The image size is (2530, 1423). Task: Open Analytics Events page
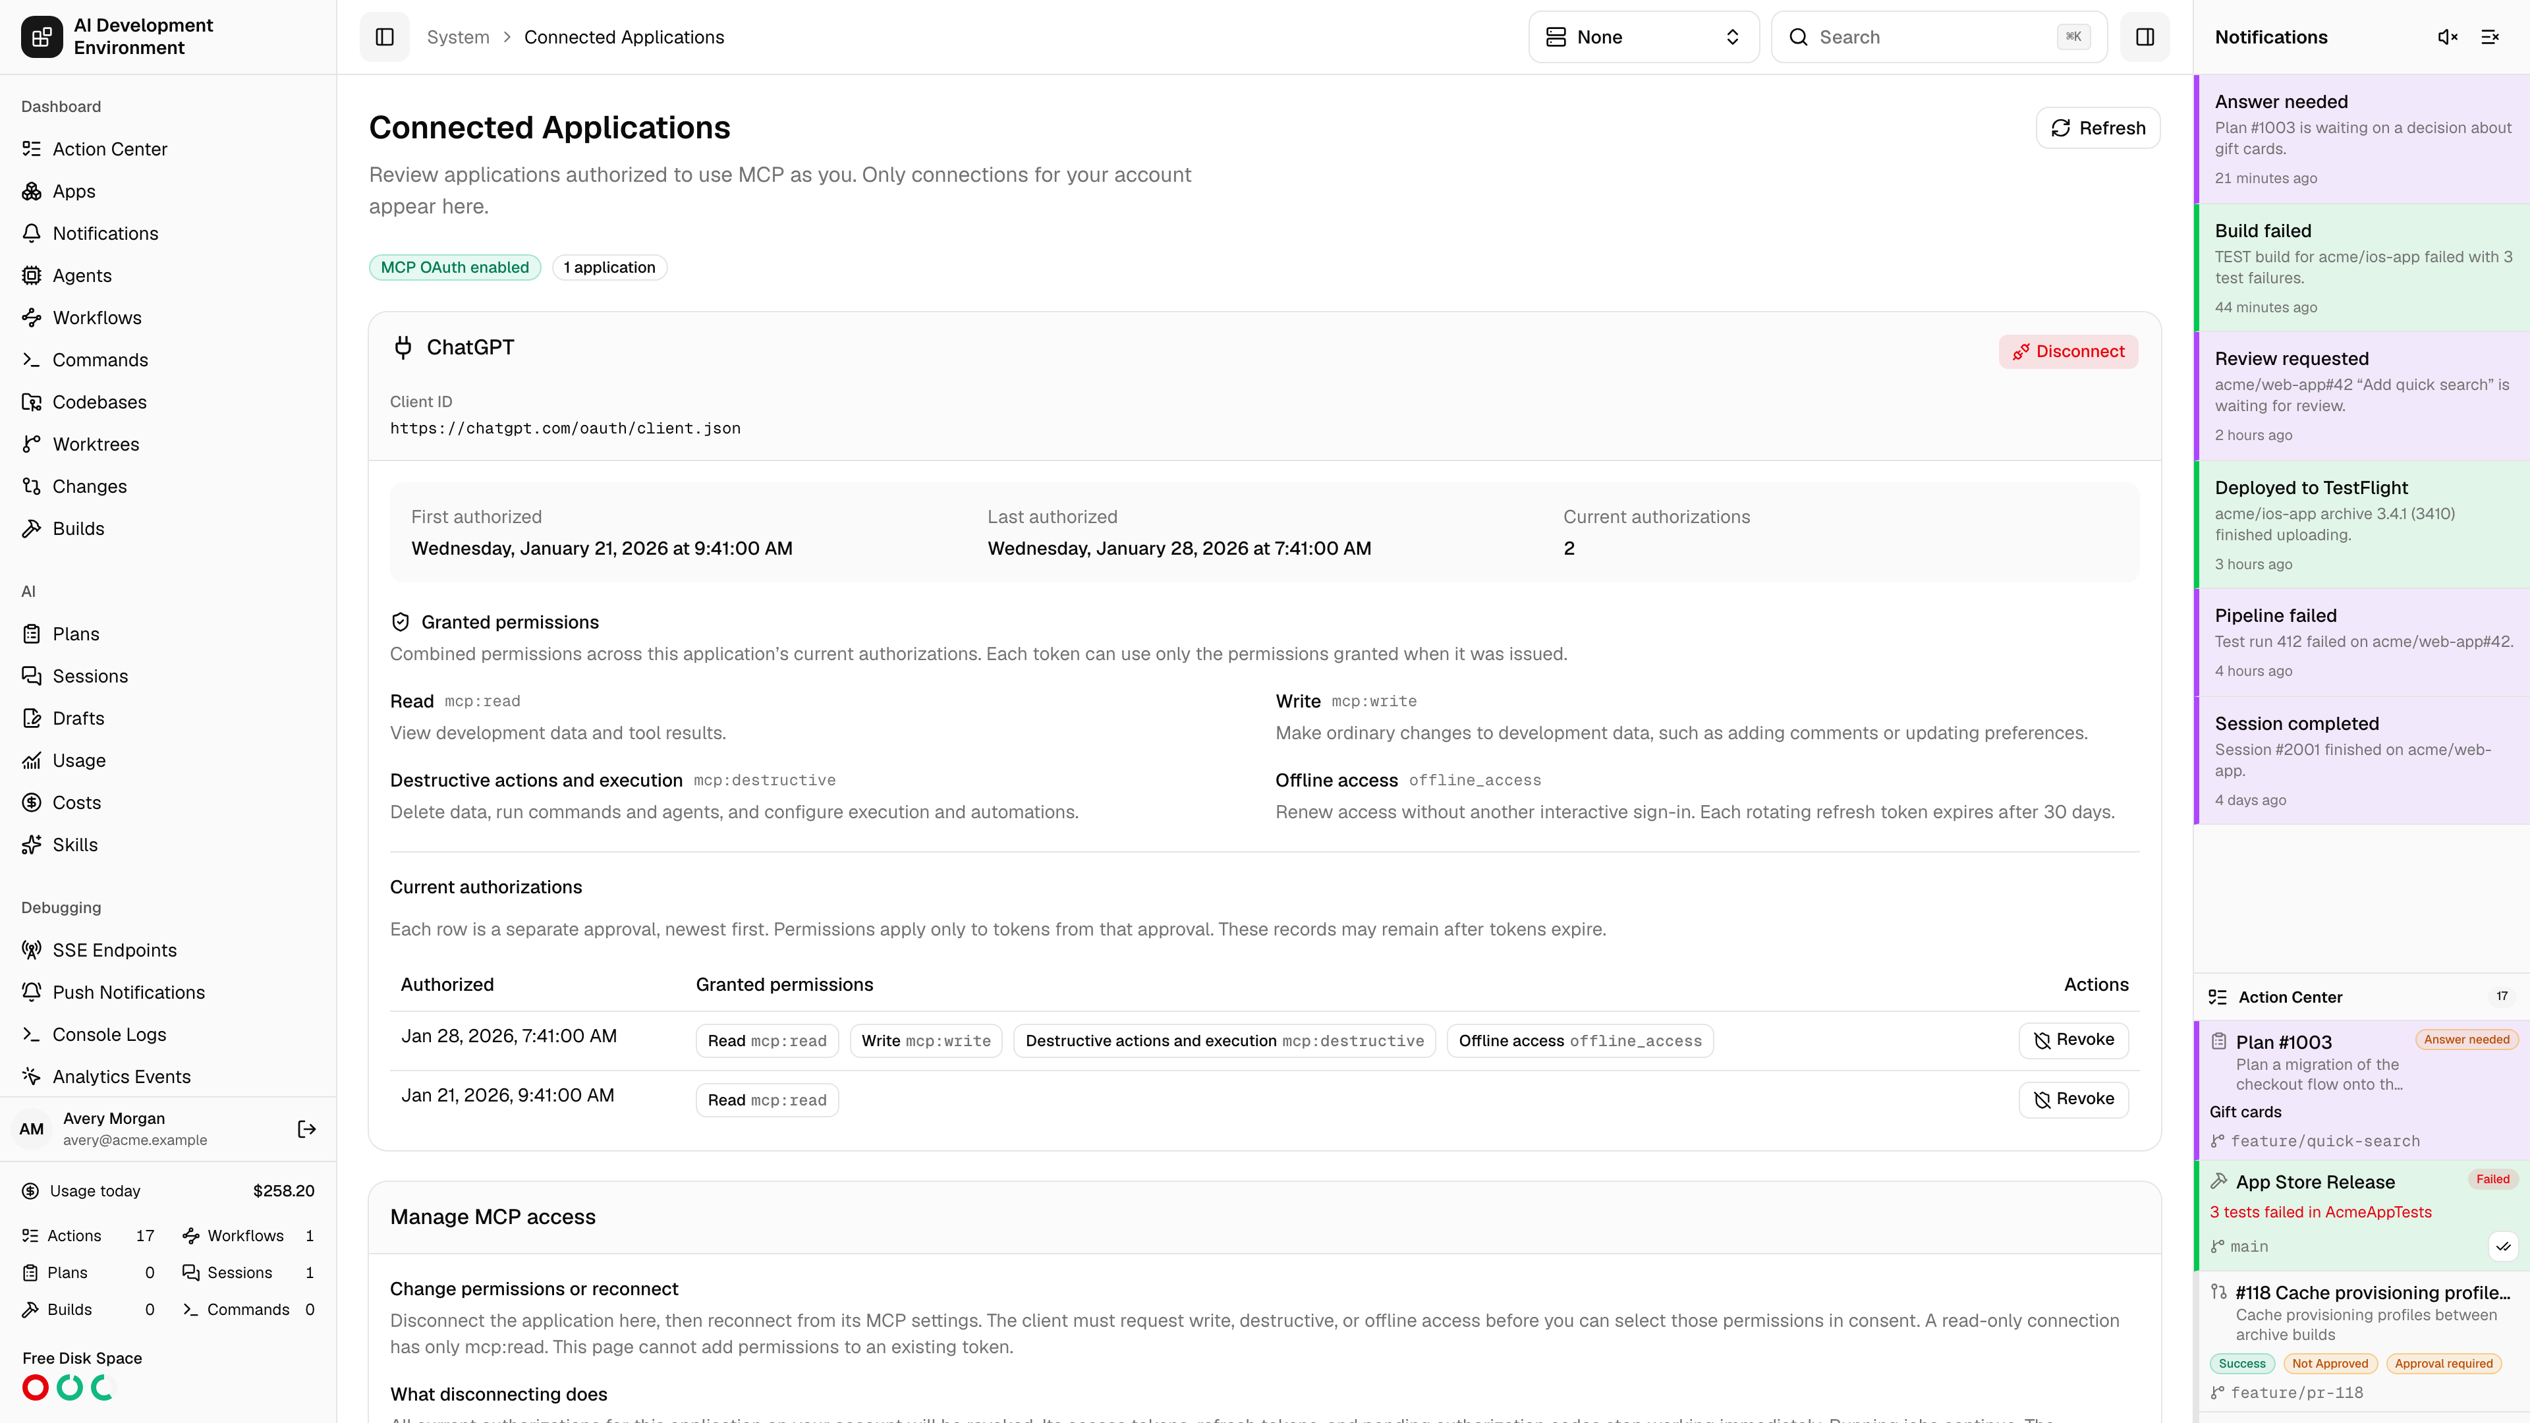[168, 1077]
